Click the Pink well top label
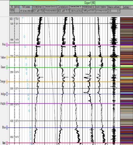133x145 pixels. click(4, 45)
